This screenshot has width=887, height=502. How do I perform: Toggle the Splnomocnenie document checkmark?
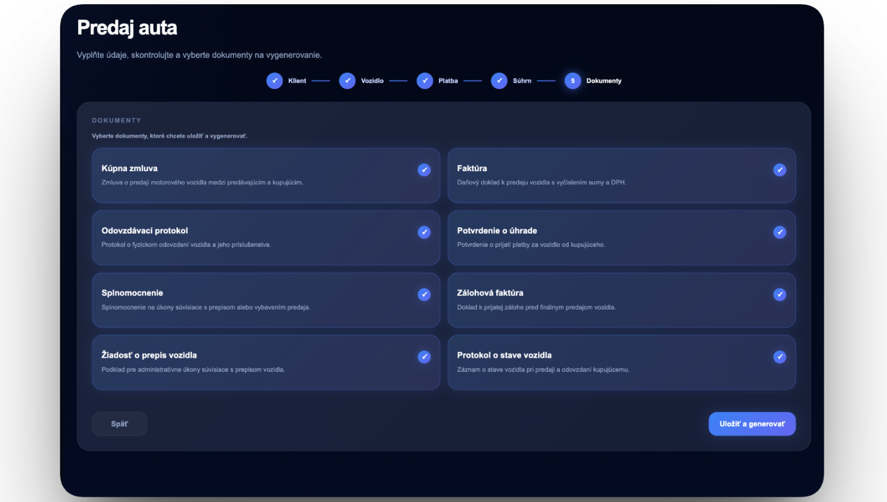click(x=424, y=295)
